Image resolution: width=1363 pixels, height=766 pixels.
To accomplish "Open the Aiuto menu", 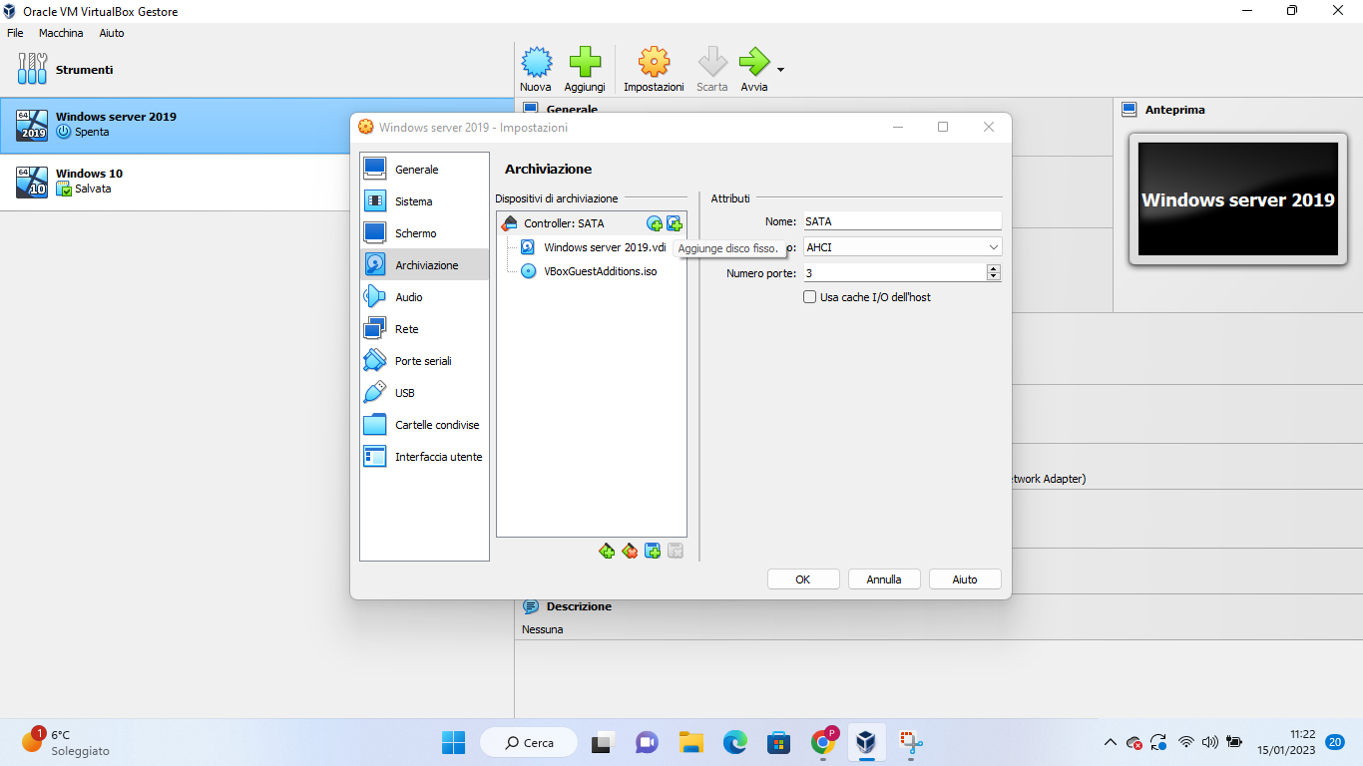I will coord(112,33).
